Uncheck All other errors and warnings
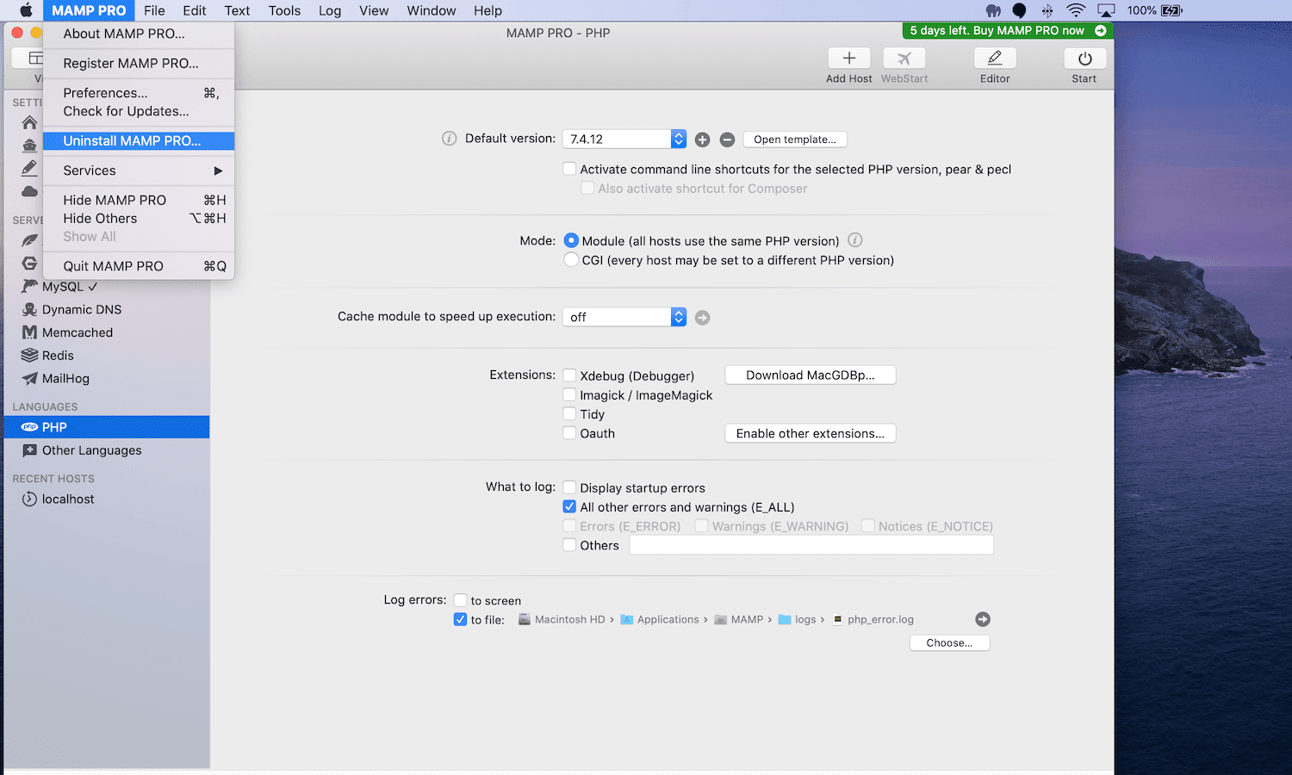 click(x=569, y=507)
